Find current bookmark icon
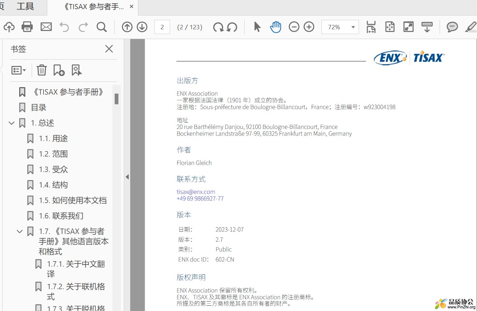 click(x=77, y=70)
